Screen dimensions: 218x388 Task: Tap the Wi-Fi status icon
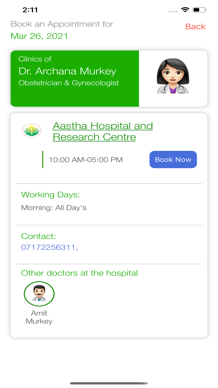[186, 10]
